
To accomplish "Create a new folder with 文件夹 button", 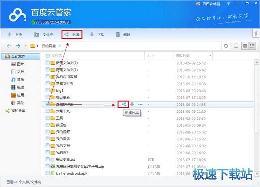I will (43, 35).
